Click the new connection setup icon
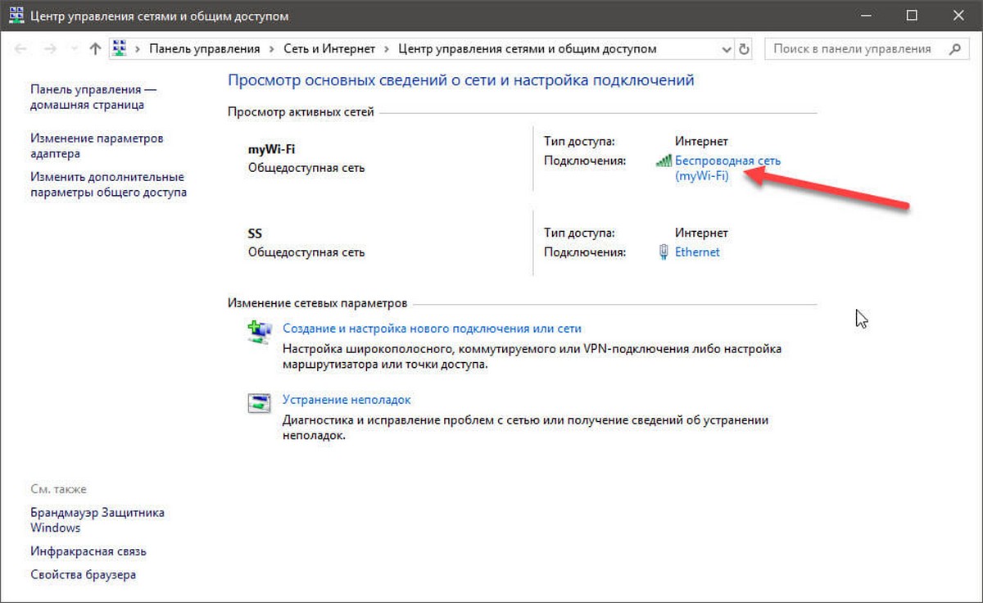This screenshot has width=983, height=603. [260, 330]
